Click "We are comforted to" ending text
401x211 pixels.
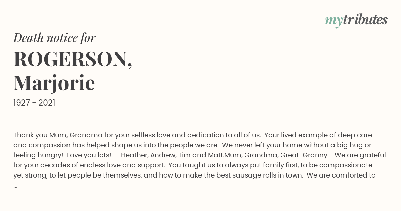click(341, 175)
